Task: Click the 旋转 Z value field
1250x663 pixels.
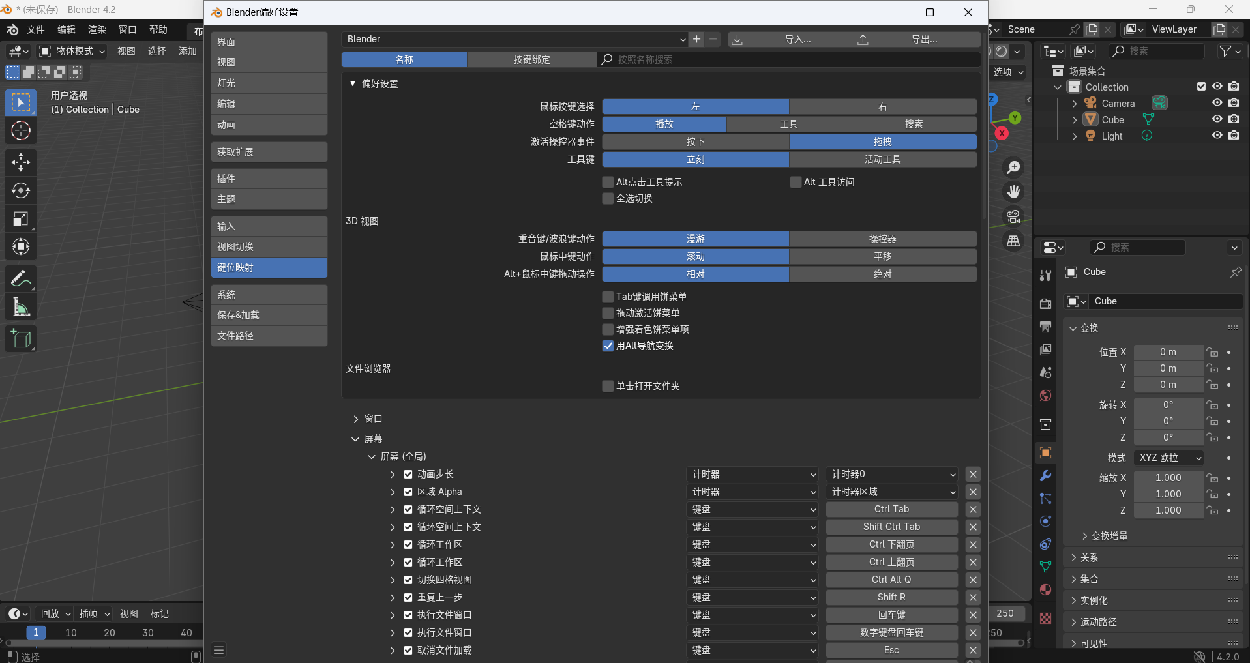Action: pos(1168,437)
